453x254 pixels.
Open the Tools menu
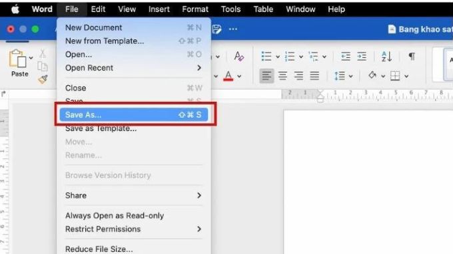[230, 9]
